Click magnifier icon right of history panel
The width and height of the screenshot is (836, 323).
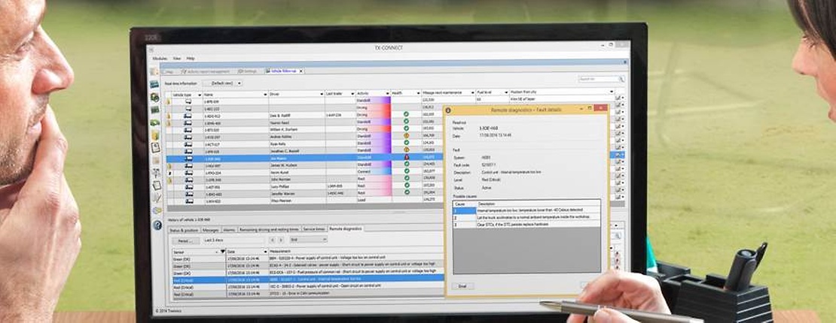tap(618, 236)
